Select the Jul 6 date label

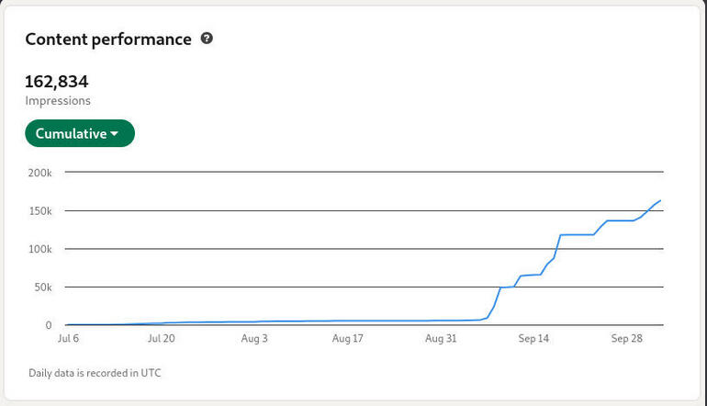pyautogui.click(x=70, y=339)
